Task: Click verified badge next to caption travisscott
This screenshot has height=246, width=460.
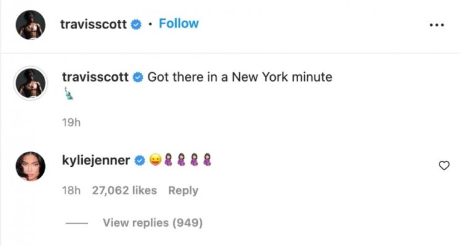Action: [138, 77]
